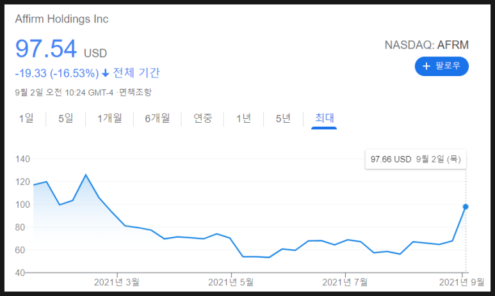Select the 1일 time range tab
This screenshot has width=495, height=296.
(26, 118)
